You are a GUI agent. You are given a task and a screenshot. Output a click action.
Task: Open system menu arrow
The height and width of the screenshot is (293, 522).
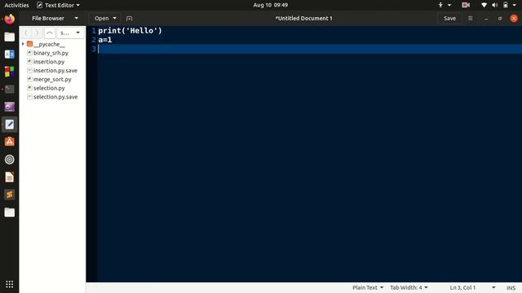pyautogui.click(x=515, y=5)
